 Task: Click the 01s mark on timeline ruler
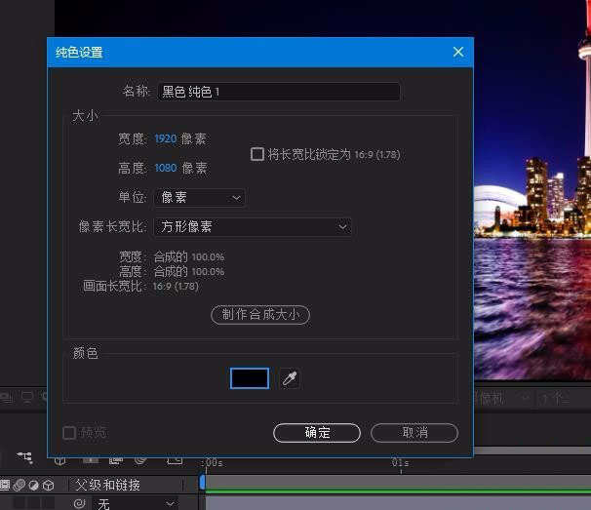pos(401,464)
